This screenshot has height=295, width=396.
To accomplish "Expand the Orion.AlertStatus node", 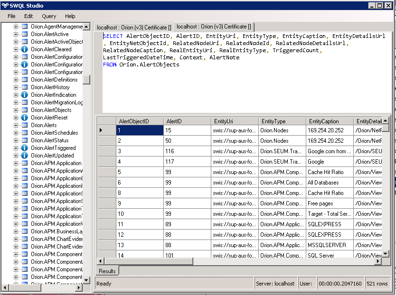I will 15,139.
